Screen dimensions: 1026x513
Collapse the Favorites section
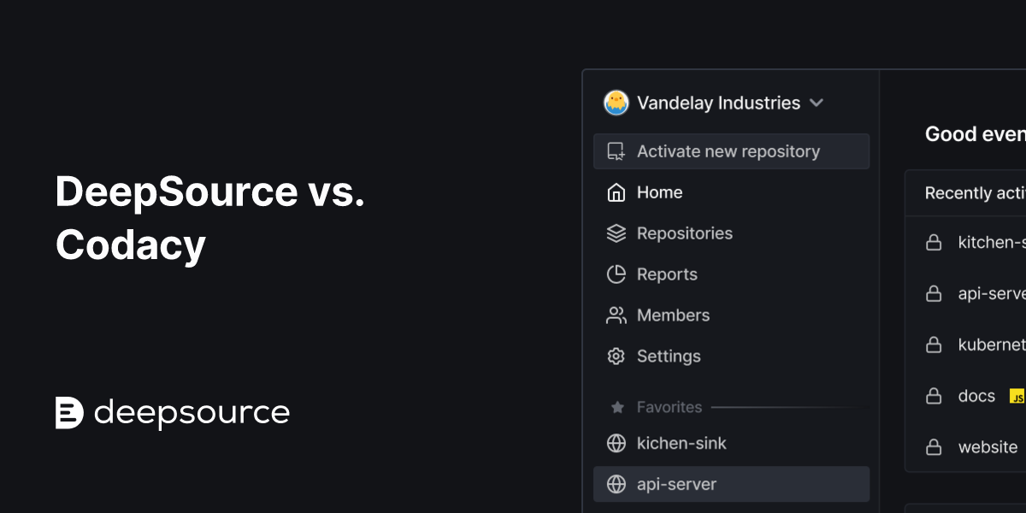point(669,407)
